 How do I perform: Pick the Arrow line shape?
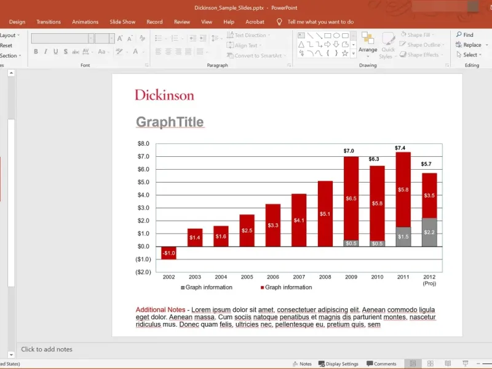(319, 36)
